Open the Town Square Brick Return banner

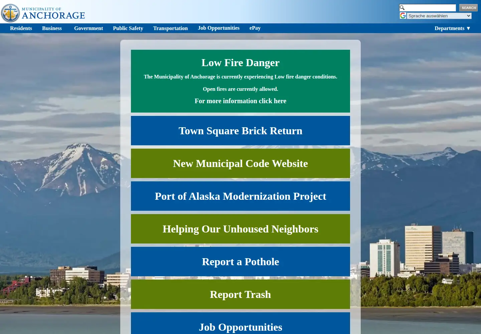240,131
